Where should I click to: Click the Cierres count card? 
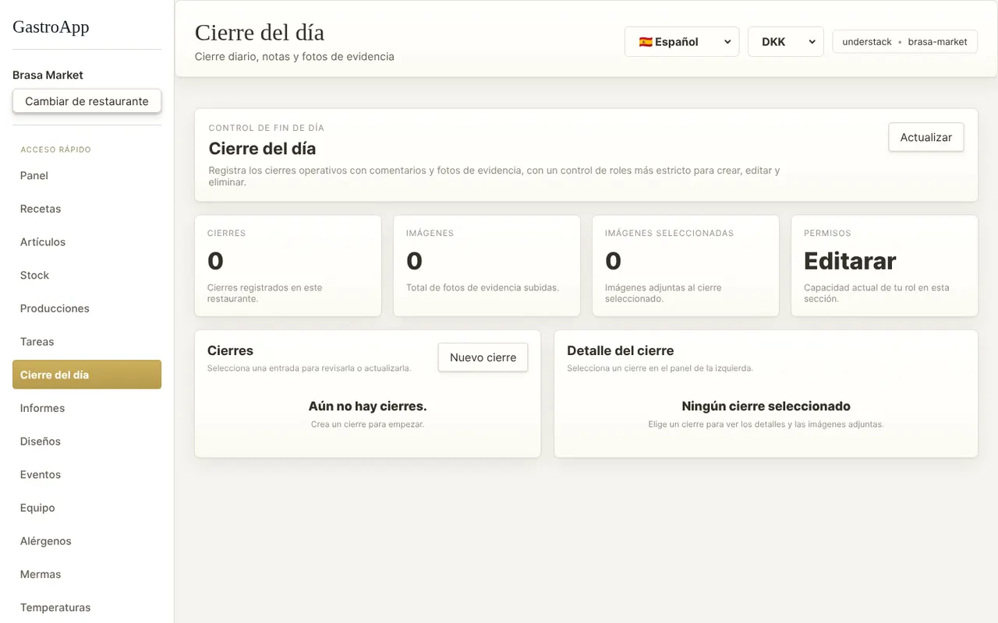pos(288,266)
